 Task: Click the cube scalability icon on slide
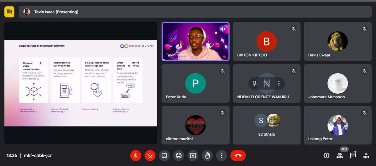click(34, 91)
